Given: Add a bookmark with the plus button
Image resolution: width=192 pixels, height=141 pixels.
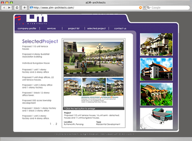Looking at the screenshot, I should (x=24, y=8).
